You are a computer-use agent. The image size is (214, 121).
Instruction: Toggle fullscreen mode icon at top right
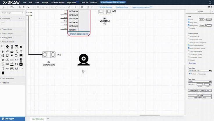(x=209, y=7)
